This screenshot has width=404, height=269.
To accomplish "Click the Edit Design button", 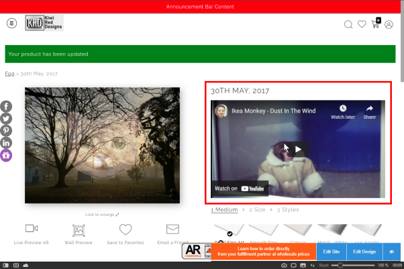I will click(x=364, y=252).
